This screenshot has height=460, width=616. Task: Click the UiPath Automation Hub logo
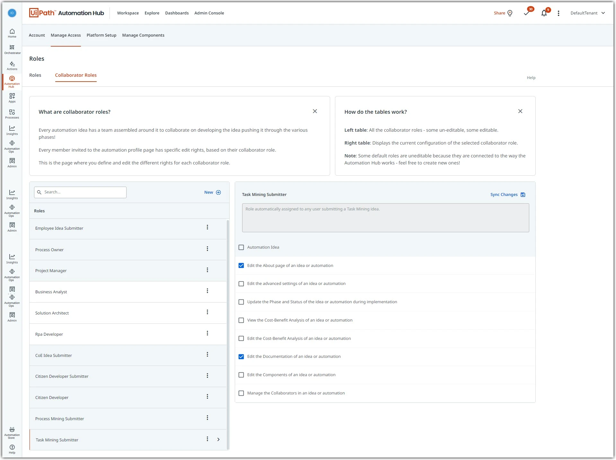tap(66, 13)
